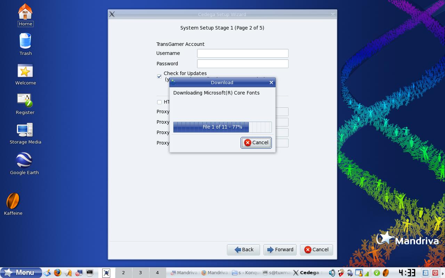Cancel the Cedega Setup Wizard
The height and width of the screenshot is (278, 445).
point(316,250)
